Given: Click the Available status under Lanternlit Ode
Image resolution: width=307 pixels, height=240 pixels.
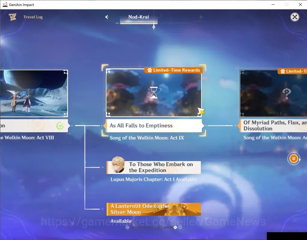Looking at the screenshot, I should pos(121,221).
